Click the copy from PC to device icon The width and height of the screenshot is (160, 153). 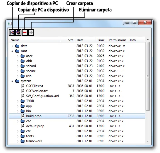(x=18, y=33)
